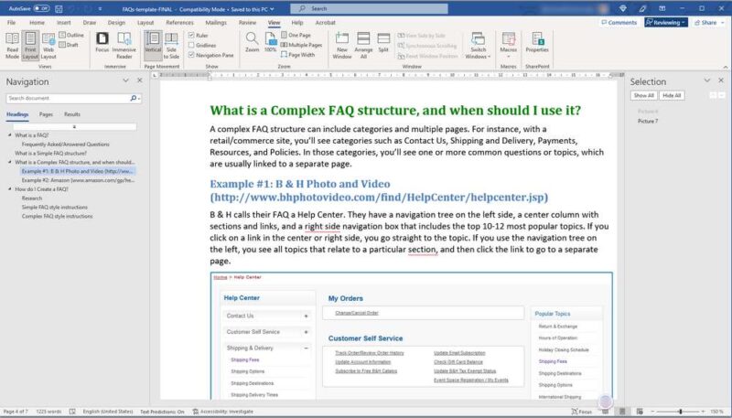Open the File menu
Image resolution: width=732 pixels, height=418 pixels.
click(11, 22)
